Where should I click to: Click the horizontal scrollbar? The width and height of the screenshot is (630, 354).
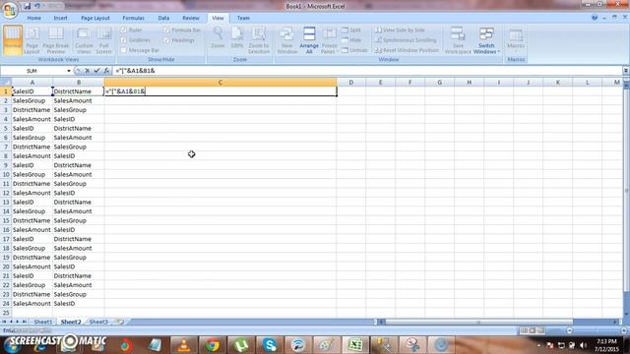tap(478, 322)
